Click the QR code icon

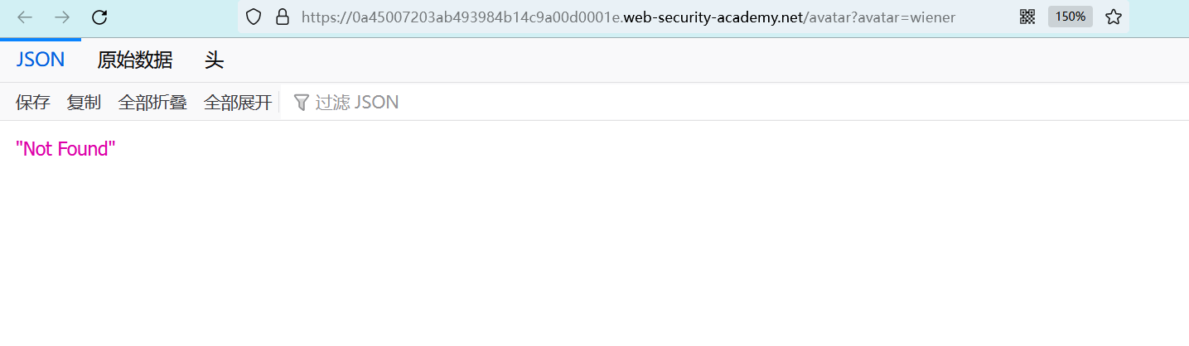pos(1027,17)
